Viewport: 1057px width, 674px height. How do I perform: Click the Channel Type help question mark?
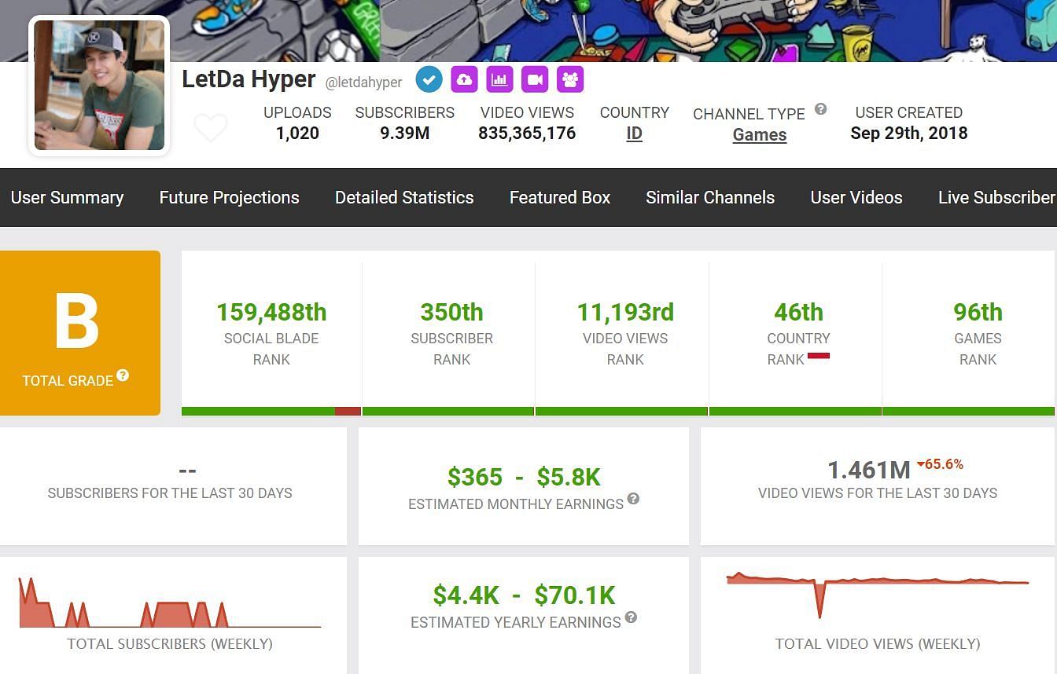(820, 109)
